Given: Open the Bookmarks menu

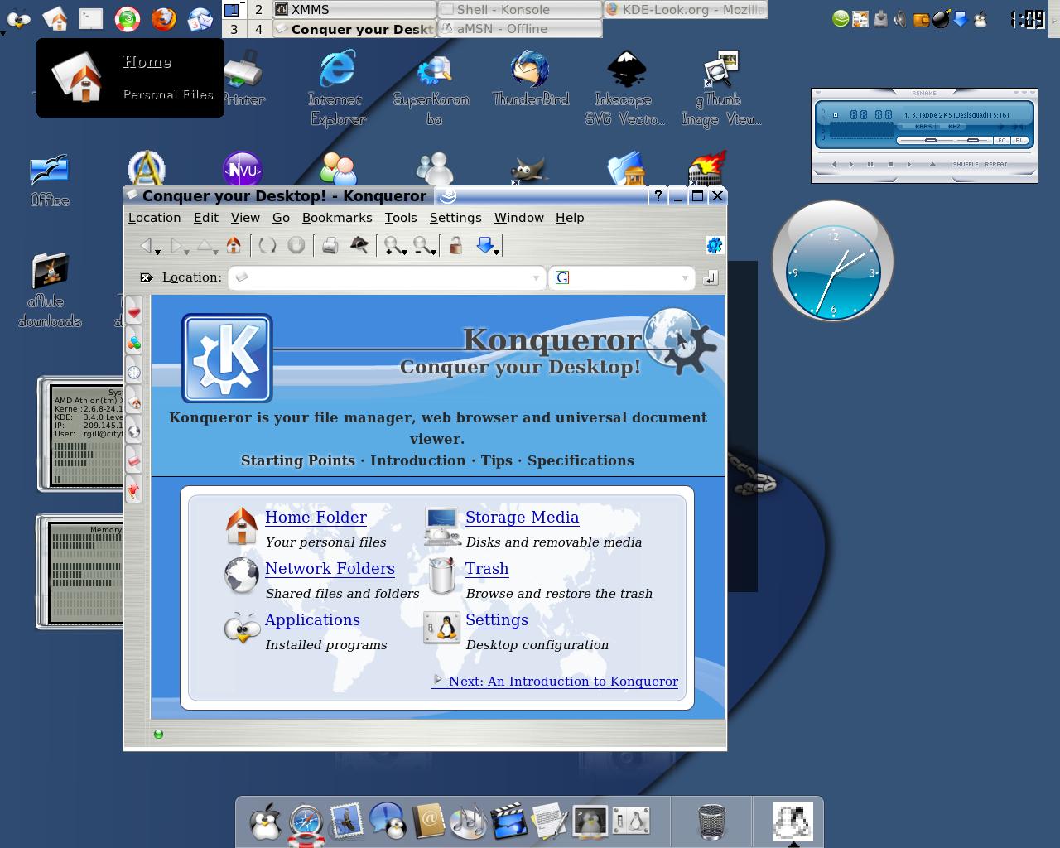Looking at the screenshot, I should (x=337, y=218).
